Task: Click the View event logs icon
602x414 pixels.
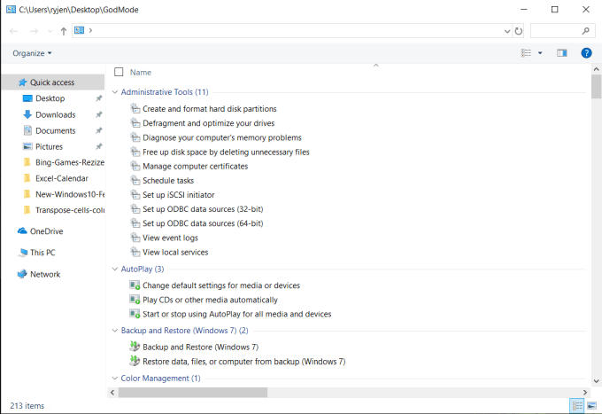Action: (x=135, y=238)
